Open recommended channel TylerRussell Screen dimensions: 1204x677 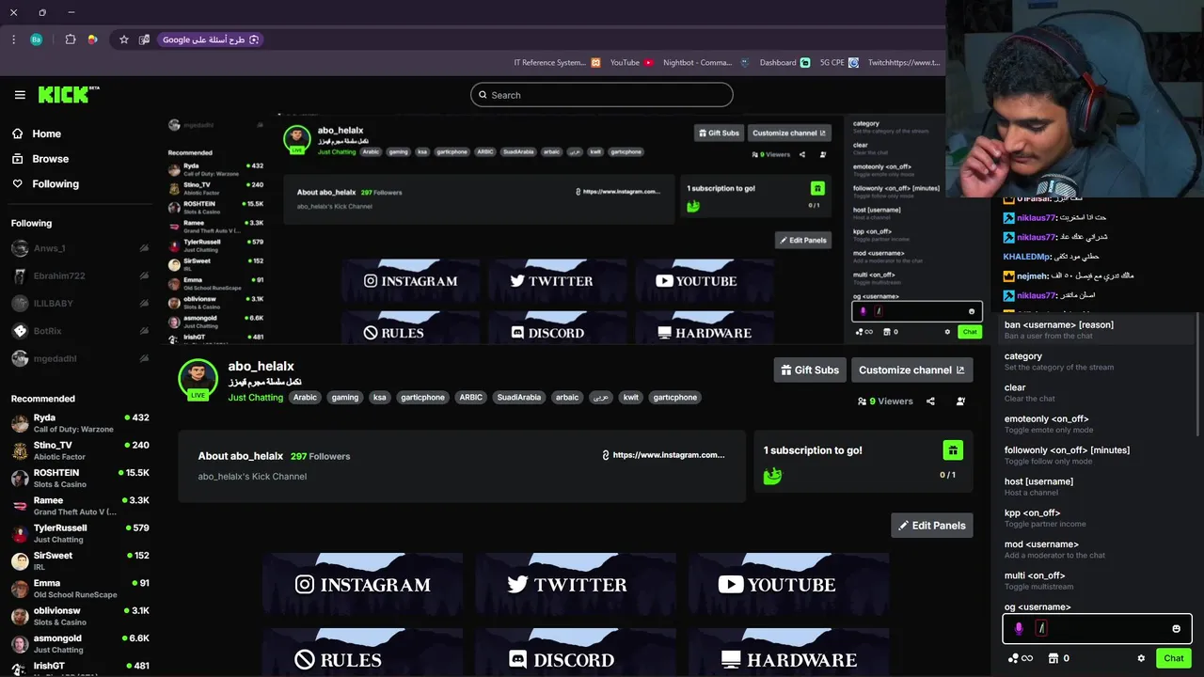pyautogui.click(x=80, y=533)
